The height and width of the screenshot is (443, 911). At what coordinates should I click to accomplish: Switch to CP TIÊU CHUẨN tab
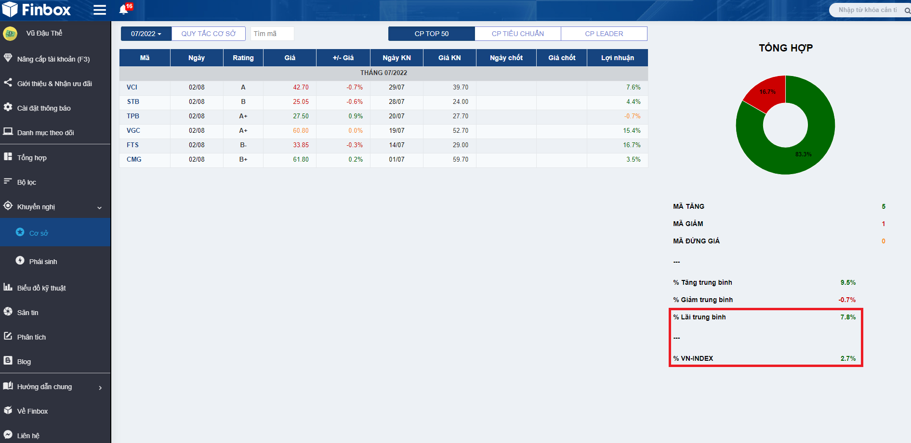[x=518, y=34]
